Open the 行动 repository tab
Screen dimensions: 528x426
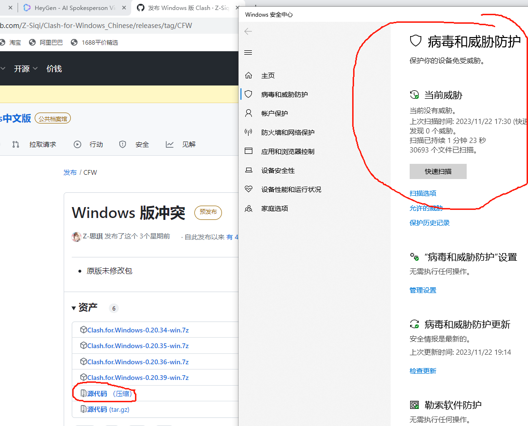[x=88, y=144]
